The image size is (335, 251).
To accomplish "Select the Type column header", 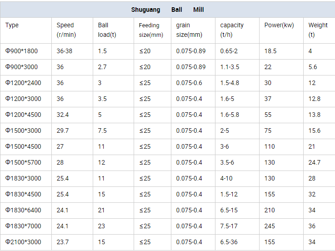I will pyautogui.click(x=12, y=25).
